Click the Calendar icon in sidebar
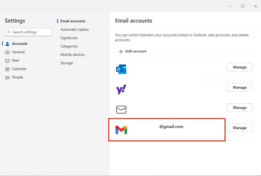This screenshot has width=261, height=176. point(7,69)
